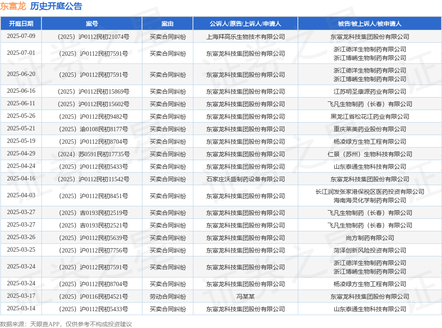
Task: Select case number (2025)沪0112民初21074号
Action: (94, 37)
